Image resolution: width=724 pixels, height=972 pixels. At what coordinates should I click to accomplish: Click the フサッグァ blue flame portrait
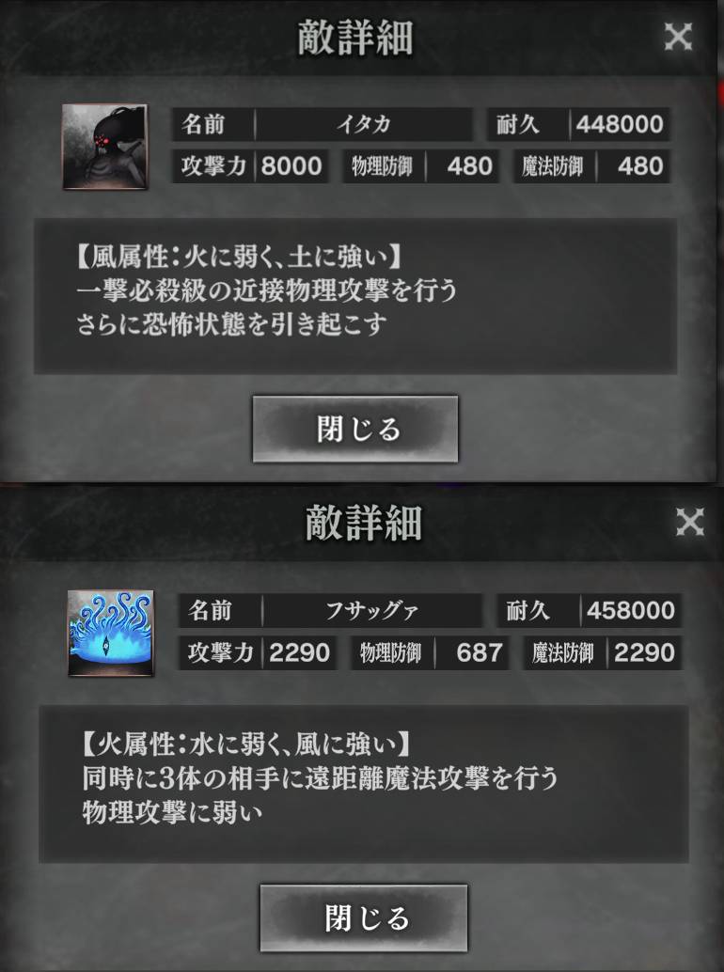click(110, 633)
